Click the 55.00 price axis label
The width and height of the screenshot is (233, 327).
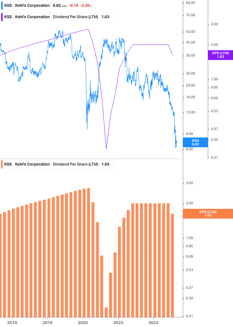click(190, 32)
